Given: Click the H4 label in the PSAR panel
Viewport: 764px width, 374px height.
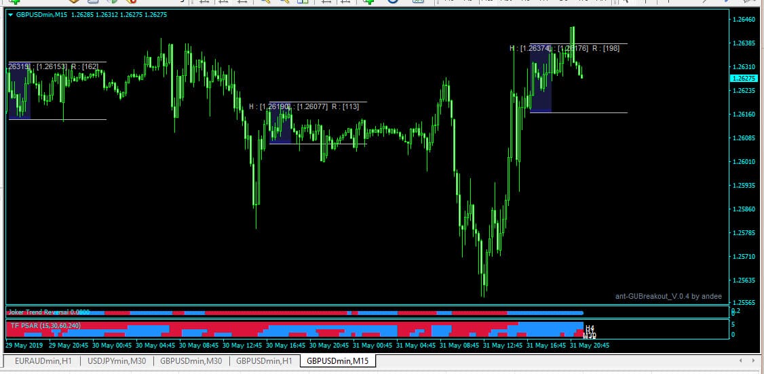Looking at the screenshot, I should coord(589,328).
